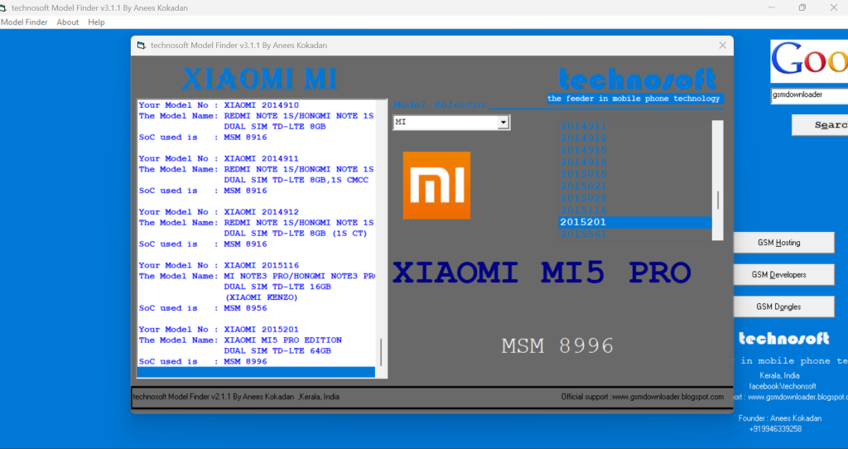Click the results text panel scrollbar
The image size is (848, 449).
coord(381,352)
